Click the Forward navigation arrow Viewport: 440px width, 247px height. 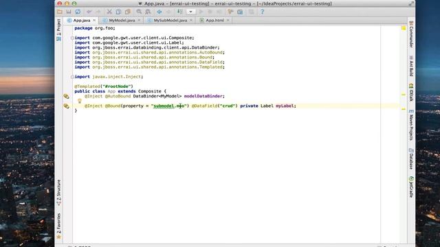click(x=168, y=12)
